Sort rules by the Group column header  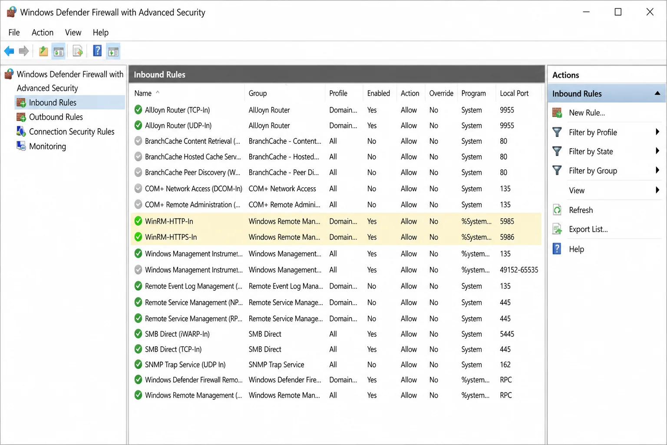[258, 93]
